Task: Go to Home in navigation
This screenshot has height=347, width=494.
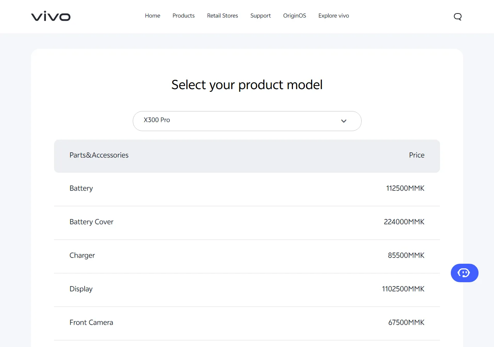Action: 152,16
